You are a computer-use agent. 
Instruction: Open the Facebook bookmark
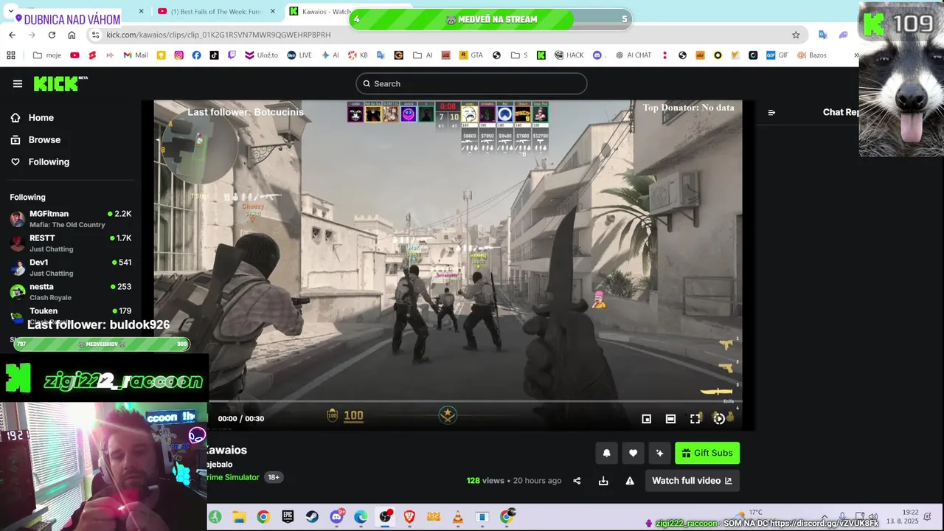coord(196,55)
